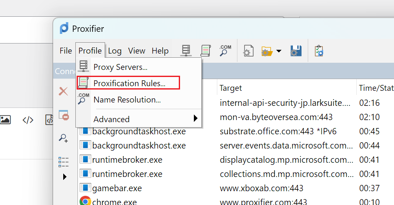Click the Target column header
The height and width of the screenshot is (205, 394).
coord(286,88)
